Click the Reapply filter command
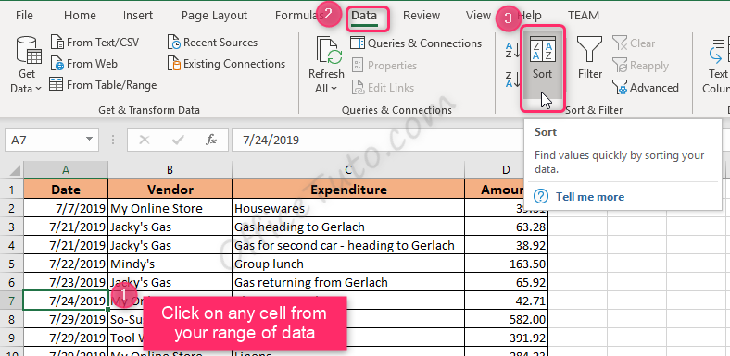Viewport: 730px width, 356px height. [x=641, y=66]
